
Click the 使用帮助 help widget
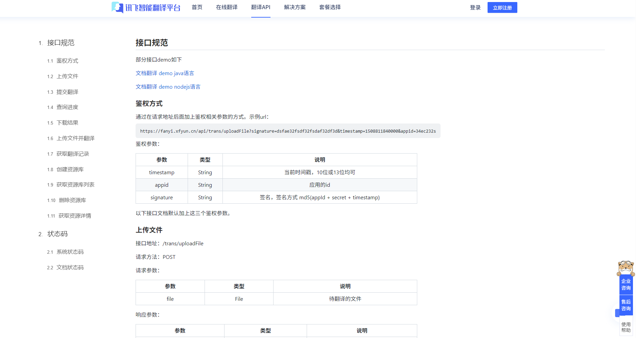626,325
